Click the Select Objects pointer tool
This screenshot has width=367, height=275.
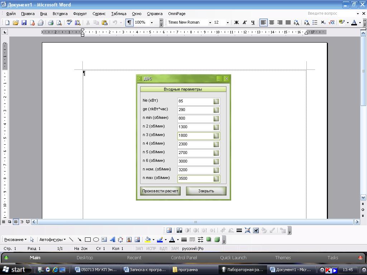(x=32, y=240)
